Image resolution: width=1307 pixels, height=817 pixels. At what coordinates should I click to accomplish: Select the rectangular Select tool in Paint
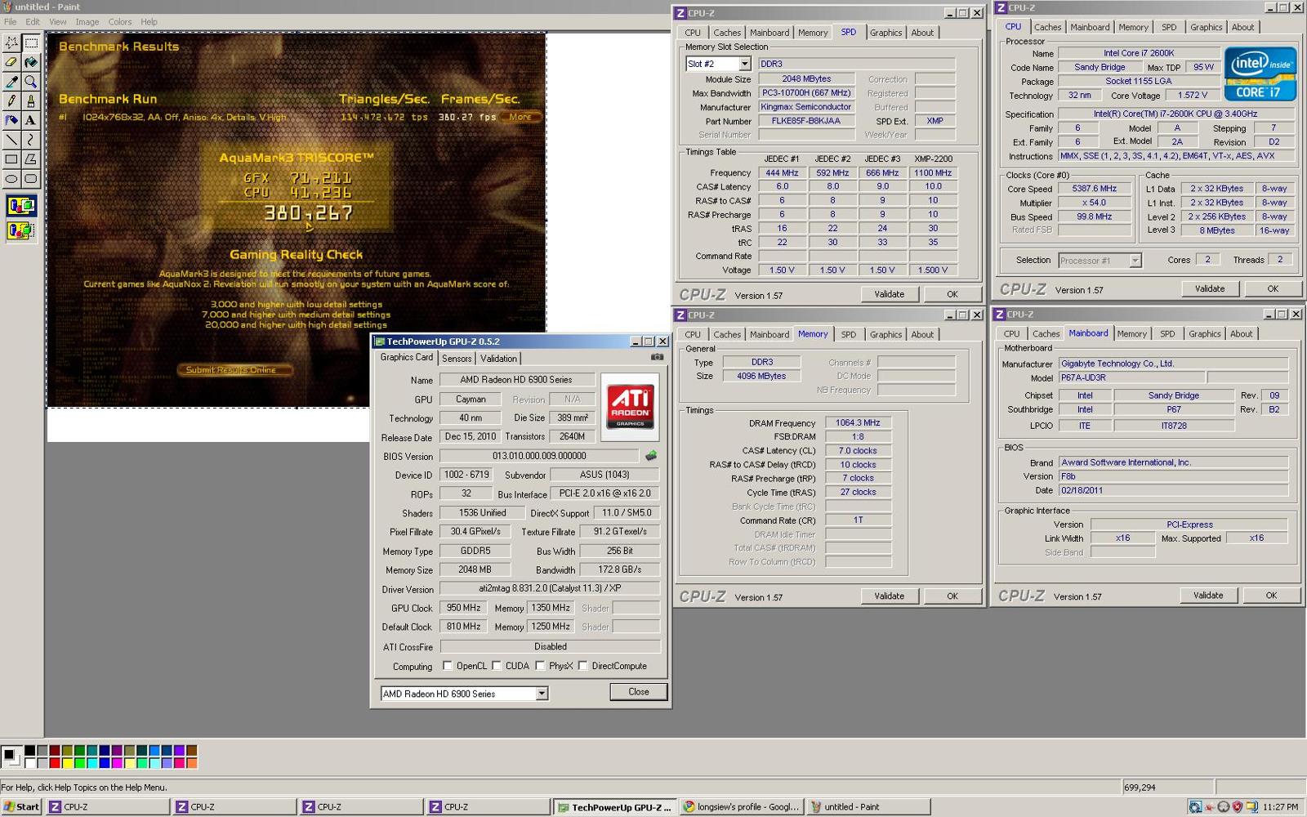(31, 42)
